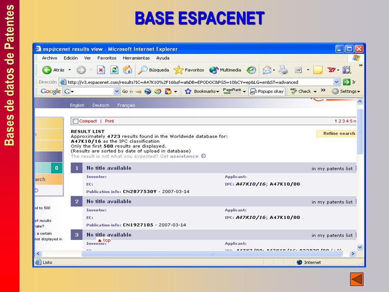Tick the Compact view checkbox

[76, 121]
